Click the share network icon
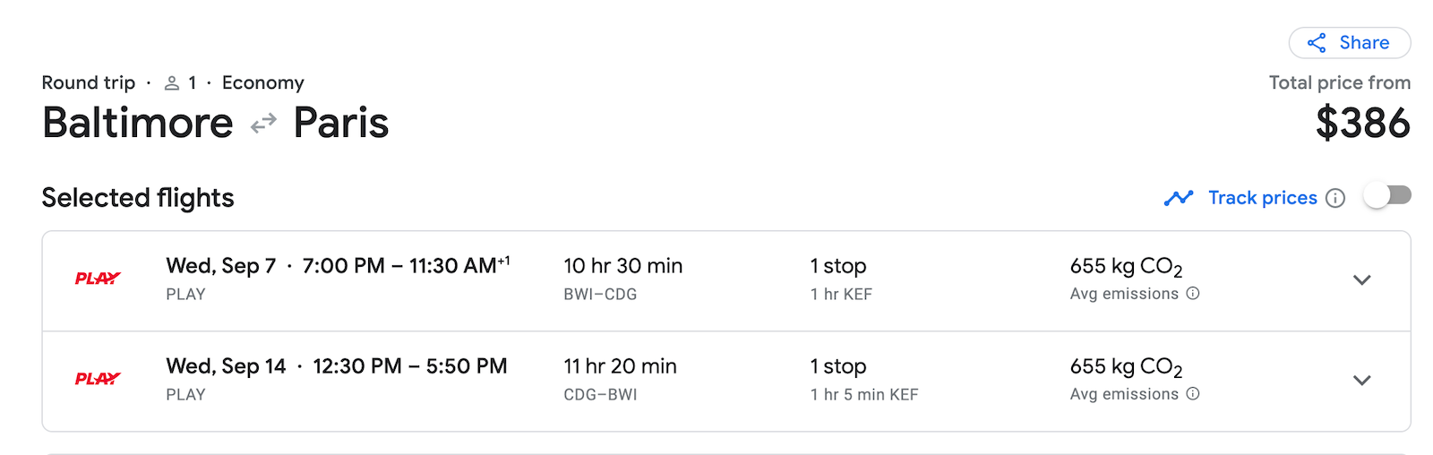This screenshot has height=455, width=1433. (x=1317, y=43)
